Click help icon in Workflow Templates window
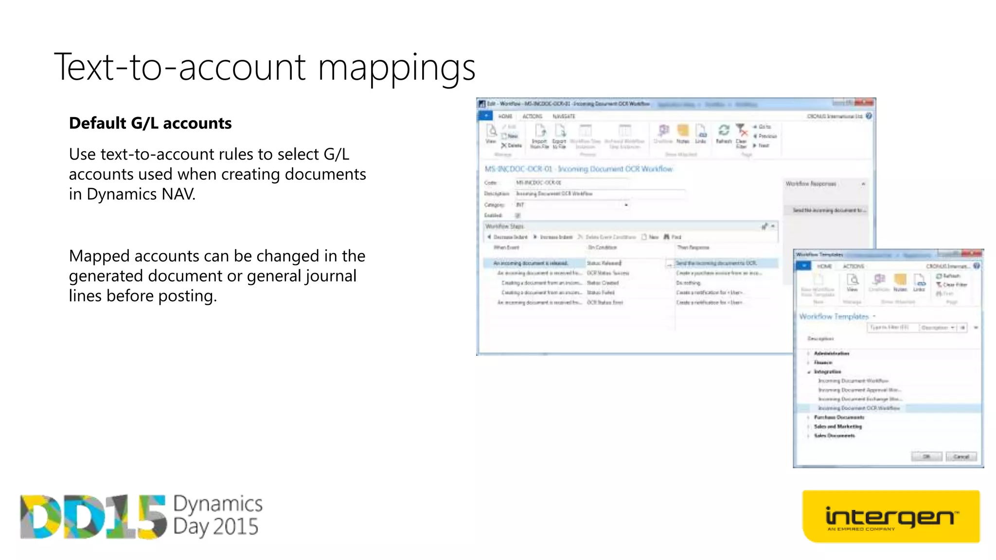This screenshot has width=996, height=560. tap(977, 266)
